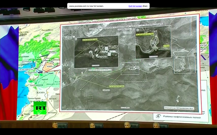Click the ТУРЦИЯ label on satellite photo
217x135 pixels.
[x=153, y=64]
